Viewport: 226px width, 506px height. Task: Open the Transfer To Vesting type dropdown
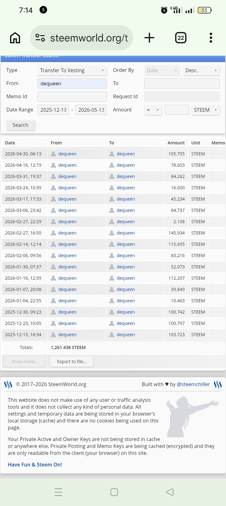coord(72,70)
